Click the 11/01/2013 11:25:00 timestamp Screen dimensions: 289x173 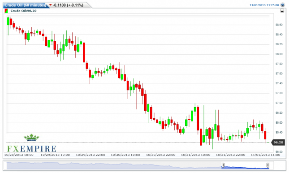tap(264, 5)
